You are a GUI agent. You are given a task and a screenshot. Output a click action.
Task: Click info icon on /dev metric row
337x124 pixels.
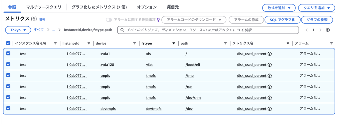coord(270,109)
